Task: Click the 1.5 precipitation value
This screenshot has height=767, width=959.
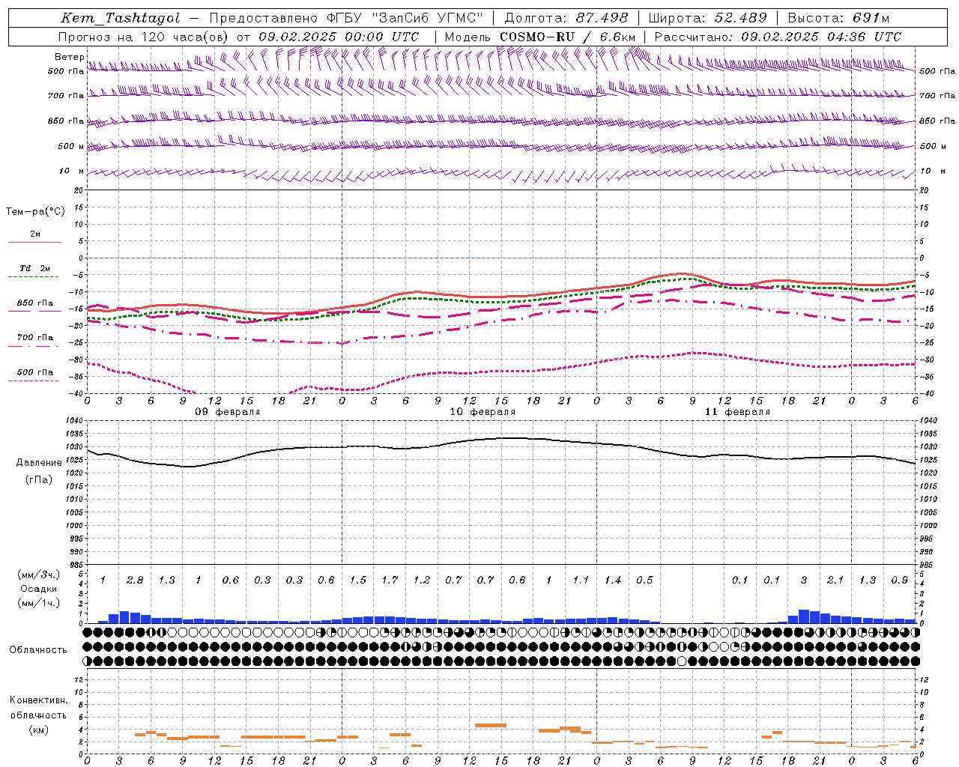Action: pos(358,580)
